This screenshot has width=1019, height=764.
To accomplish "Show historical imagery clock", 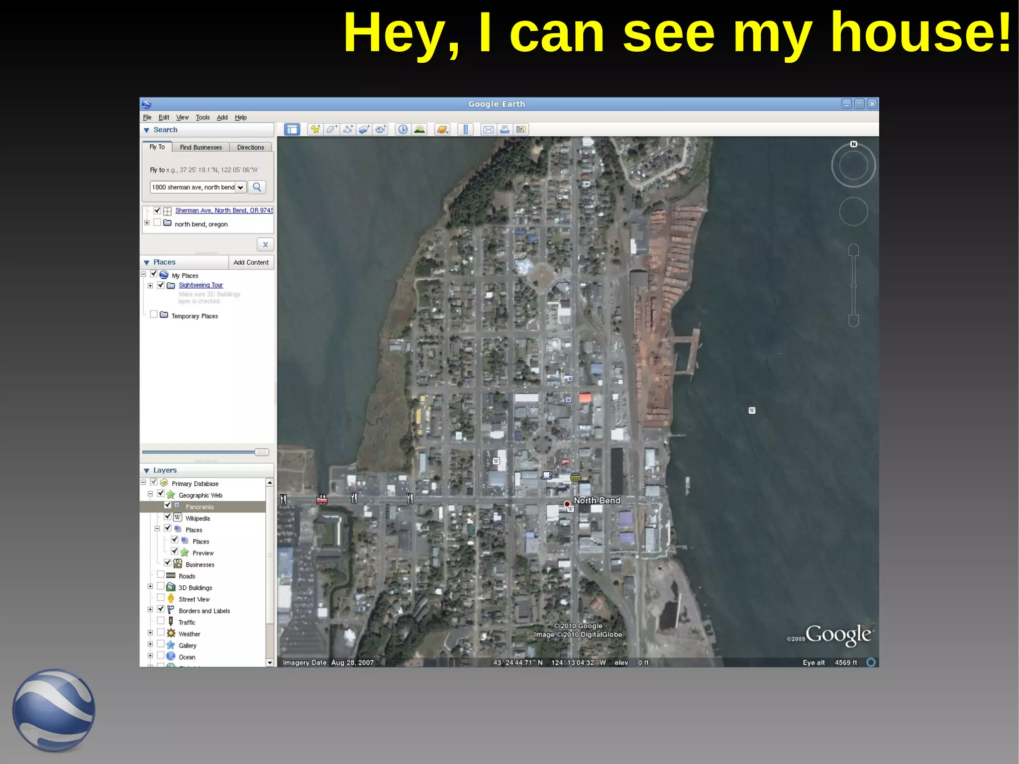I will pyautogui.click(x=403, y=130).
